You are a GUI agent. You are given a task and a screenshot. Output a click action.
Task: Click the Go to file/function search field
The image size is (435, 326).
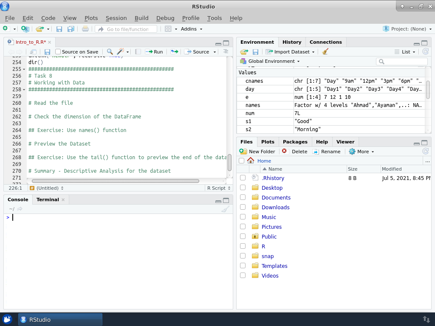coord(127,29)
